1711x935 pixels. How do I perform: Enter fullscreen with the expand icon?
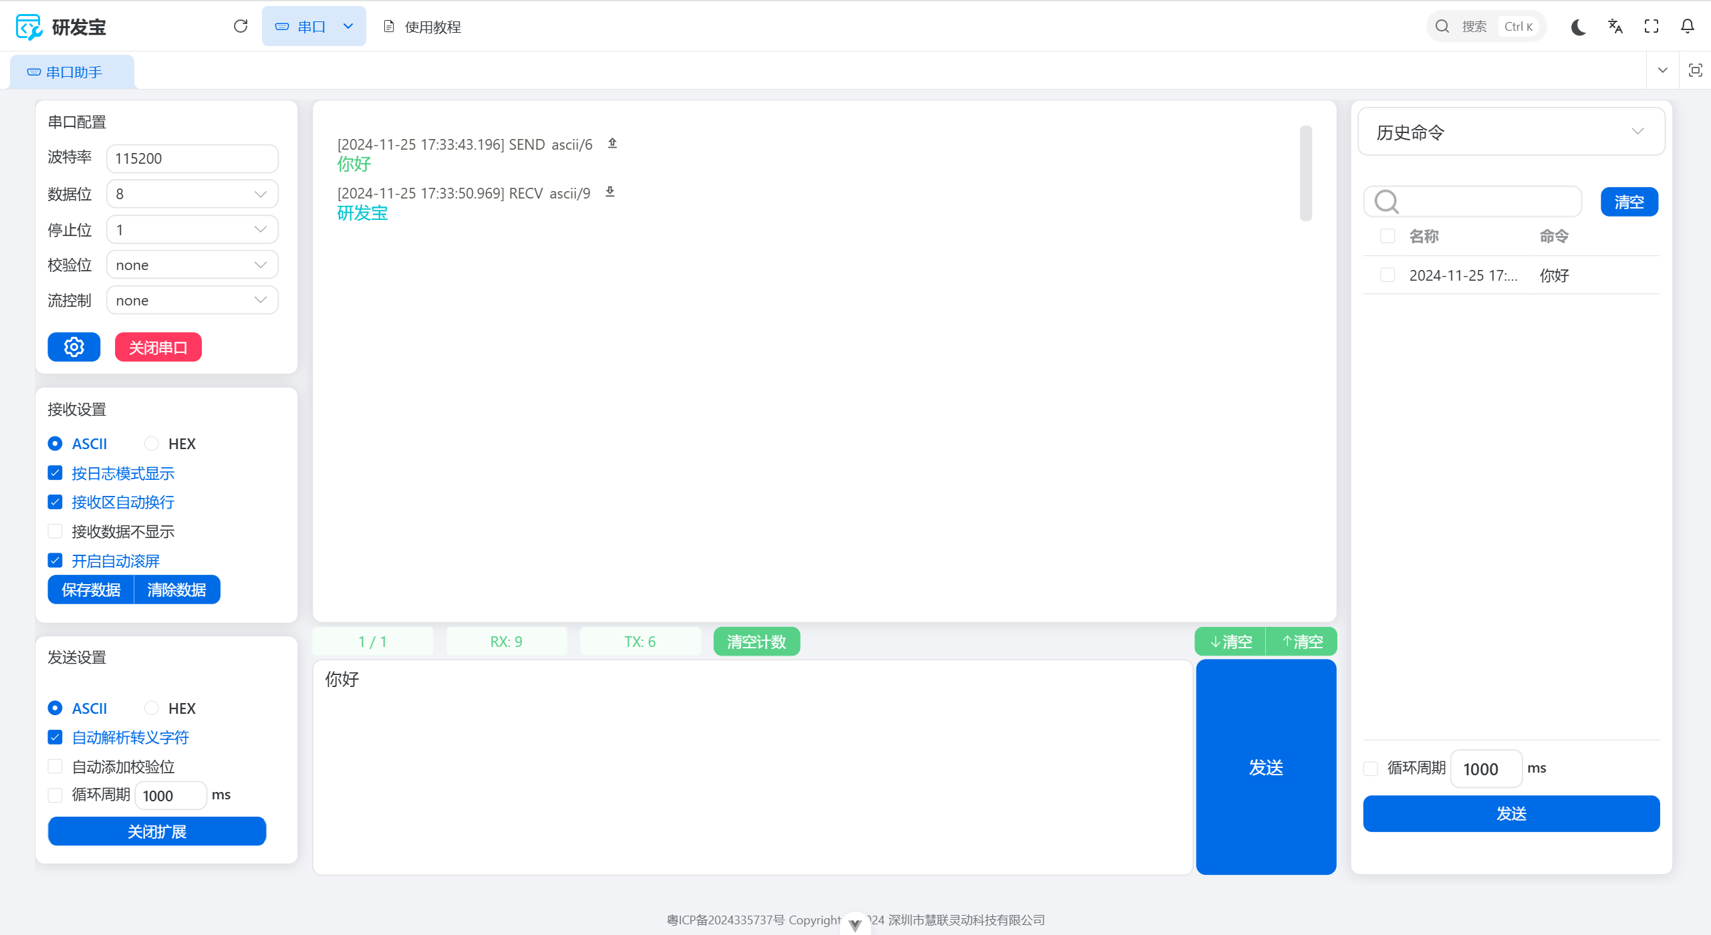[1652, 27]
